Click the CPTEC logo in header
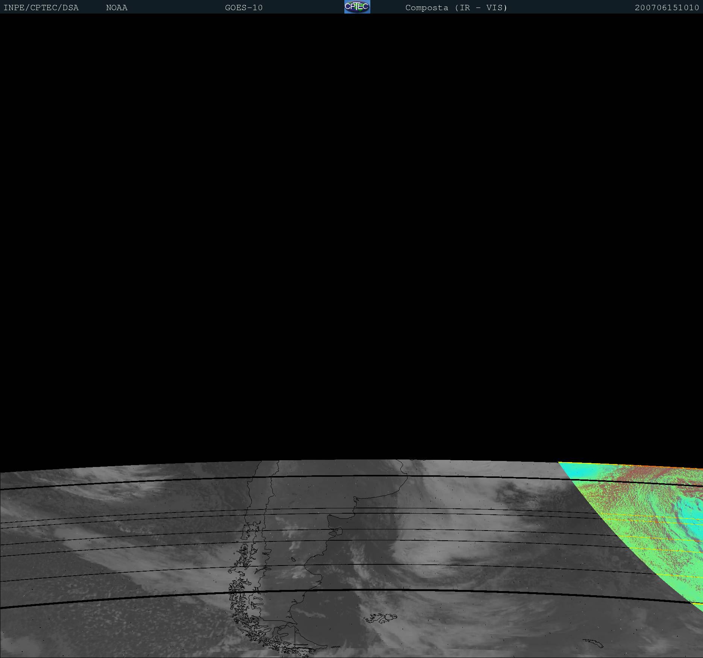Screen dimensions: 703x658 point(357,7)
